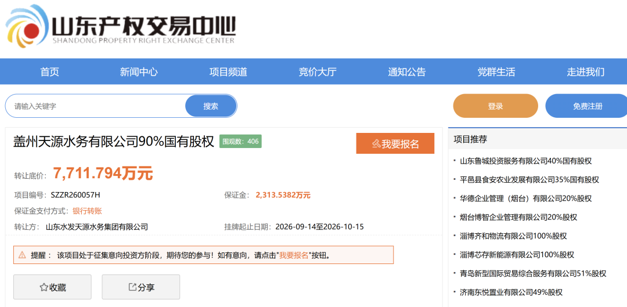Image resolution: width=627 pixels, height=307 pixels.
Task: Open 山东鲁城投资服务有限公司40%国有股权 recommended project
Action: pos(526,161)
